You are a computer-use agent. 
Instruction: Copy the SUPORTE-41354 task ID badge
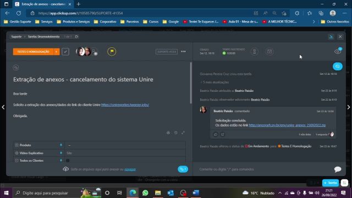tap(167, 52)
